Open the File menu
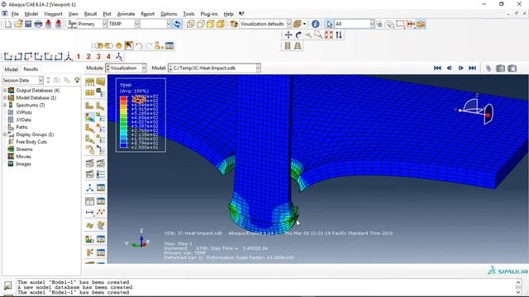The width and height of the screenshot is (529, 297). click(15, 14)
